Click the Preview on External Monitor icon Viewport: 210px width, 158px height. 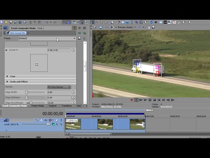(x=101, y=27)
